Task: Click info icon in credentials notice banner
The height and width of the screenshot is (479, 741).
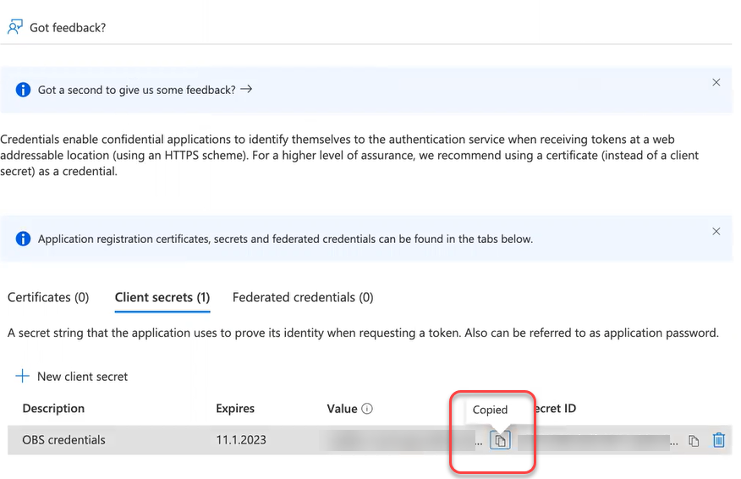Action: [x=23, y=239]
